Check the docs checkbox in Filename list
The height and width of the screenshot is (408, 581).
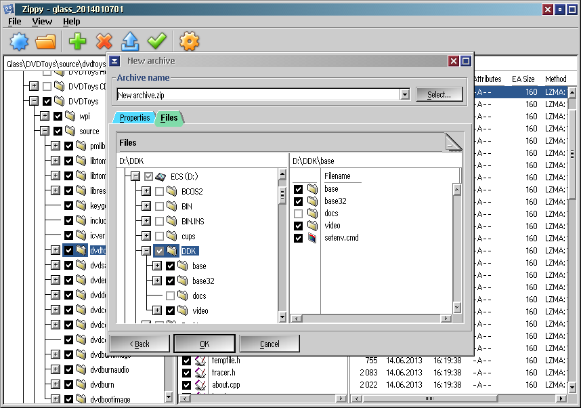pyautogui.click(x=298, y=213)
